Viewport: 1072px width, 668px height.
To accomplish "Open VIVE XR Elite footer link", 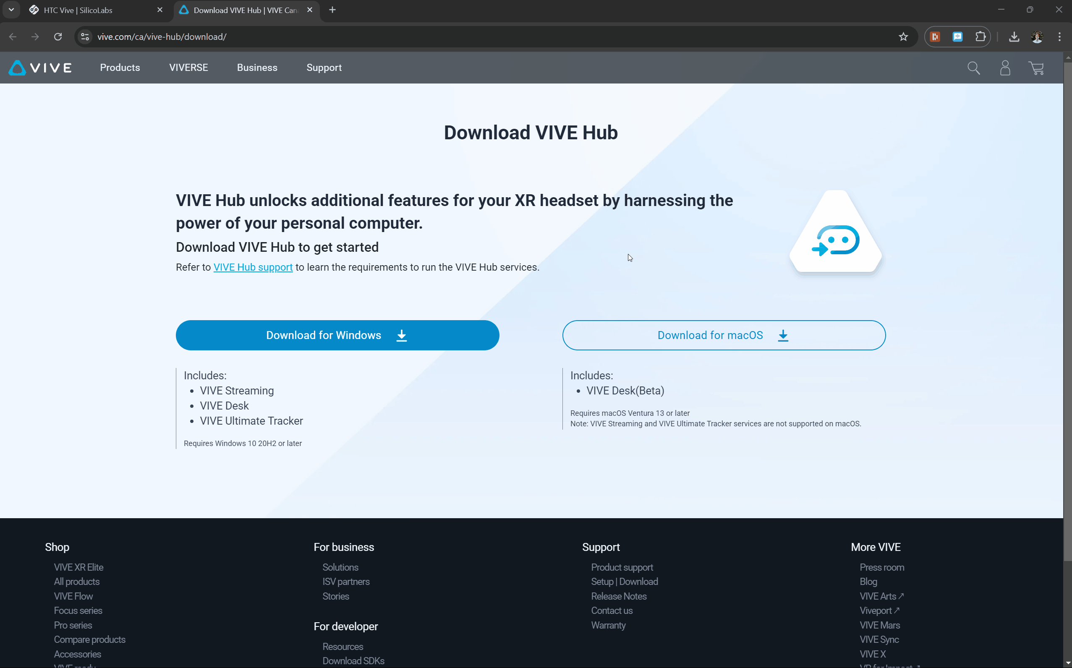I will [78, 567].
